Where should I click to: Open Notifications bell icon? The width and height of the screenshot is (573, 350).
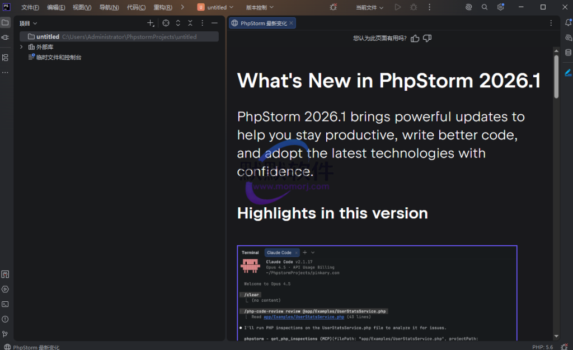click(568, 22)
